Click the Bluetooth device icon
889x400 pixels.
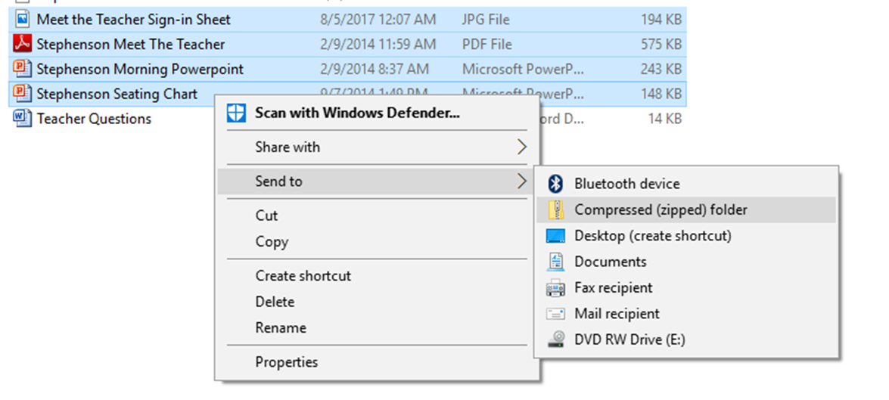pyautogui.click(x=555, y=184)
